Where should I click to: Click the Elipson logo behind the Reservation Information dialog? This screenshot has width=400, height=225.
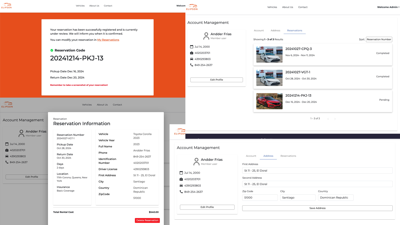(7, 105)
